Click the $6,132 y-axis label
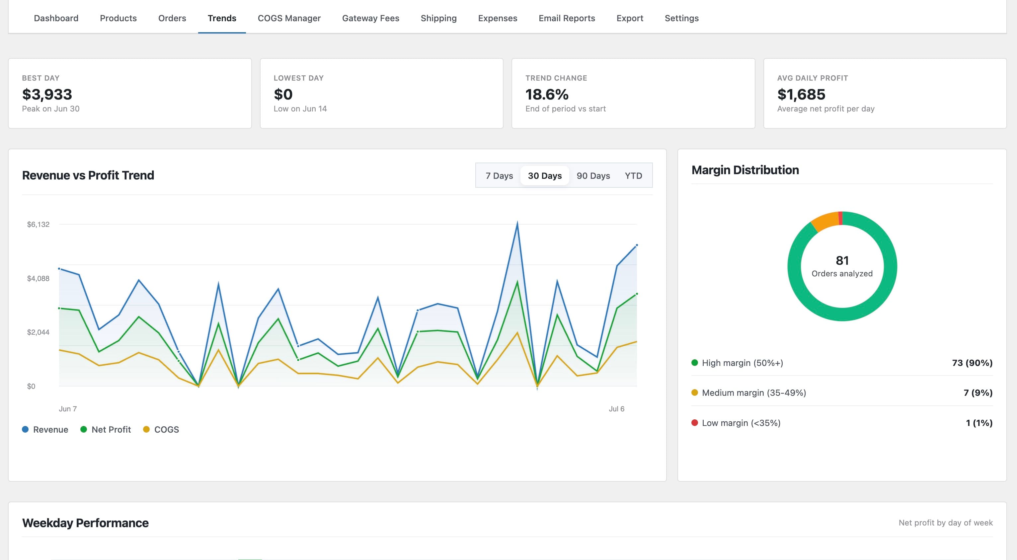Viewport: 1017px width, 560px height. point(38,224)
